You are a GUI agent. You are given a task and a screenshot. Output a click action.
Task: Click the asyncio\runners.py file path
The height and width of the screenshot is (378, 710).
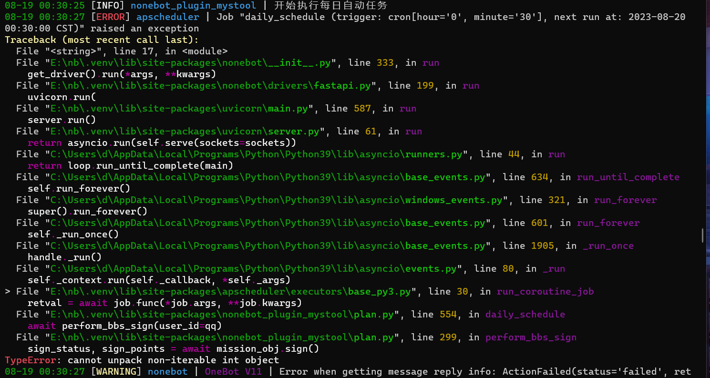257,154
